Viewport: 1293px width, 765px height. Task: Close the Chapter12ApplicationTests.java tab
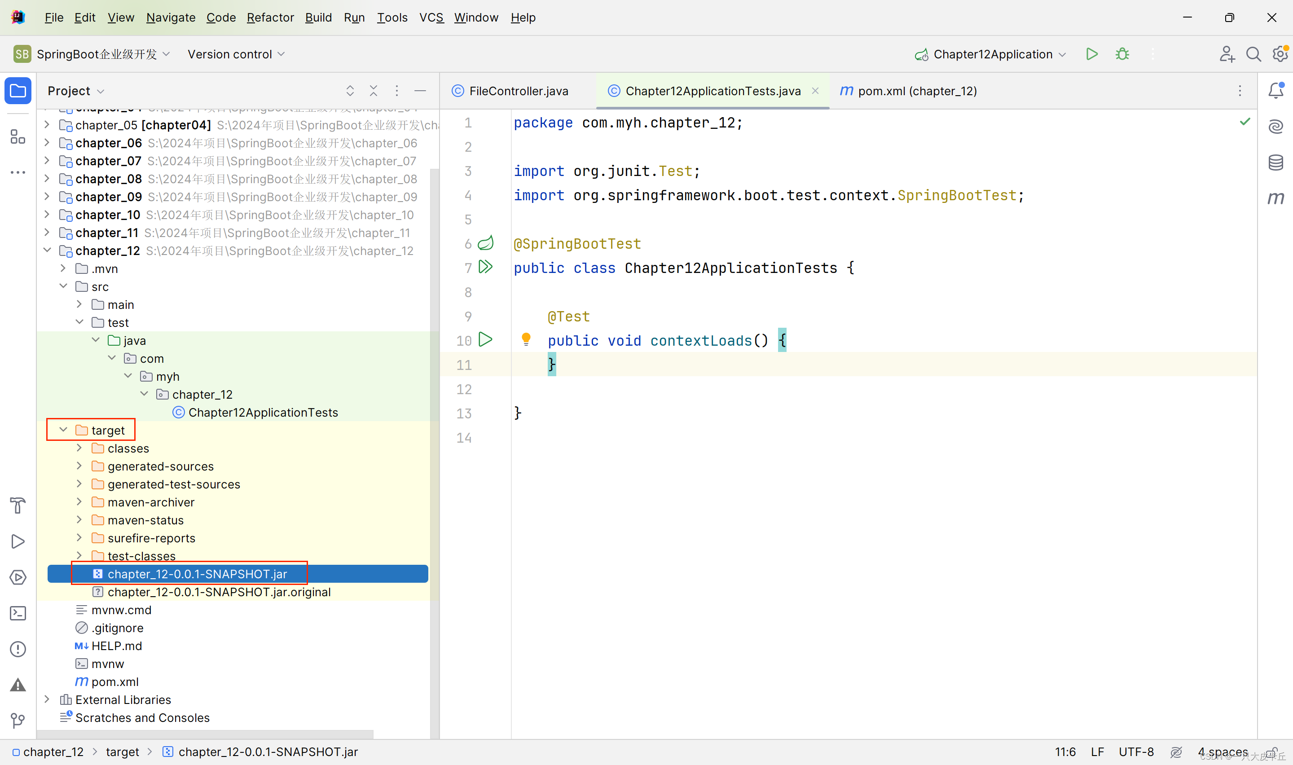[x=815, y=91]
